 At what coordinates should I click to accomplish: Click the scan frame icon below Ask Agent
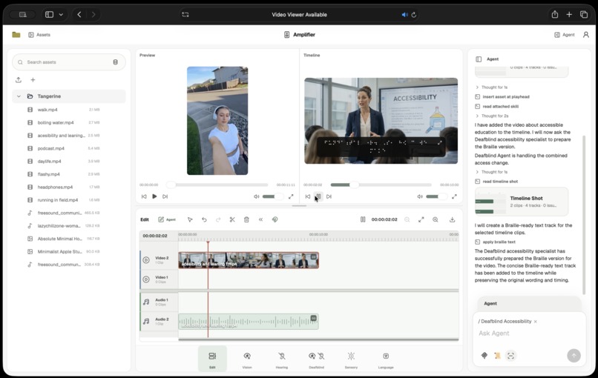(510, 356)
